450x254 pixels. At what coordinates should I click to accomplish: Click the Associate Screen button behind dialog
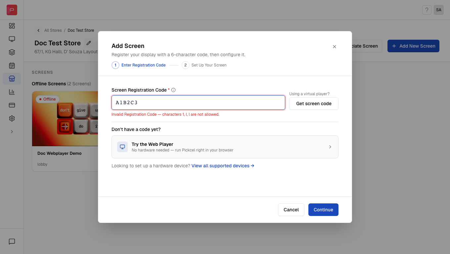[367, 46]
